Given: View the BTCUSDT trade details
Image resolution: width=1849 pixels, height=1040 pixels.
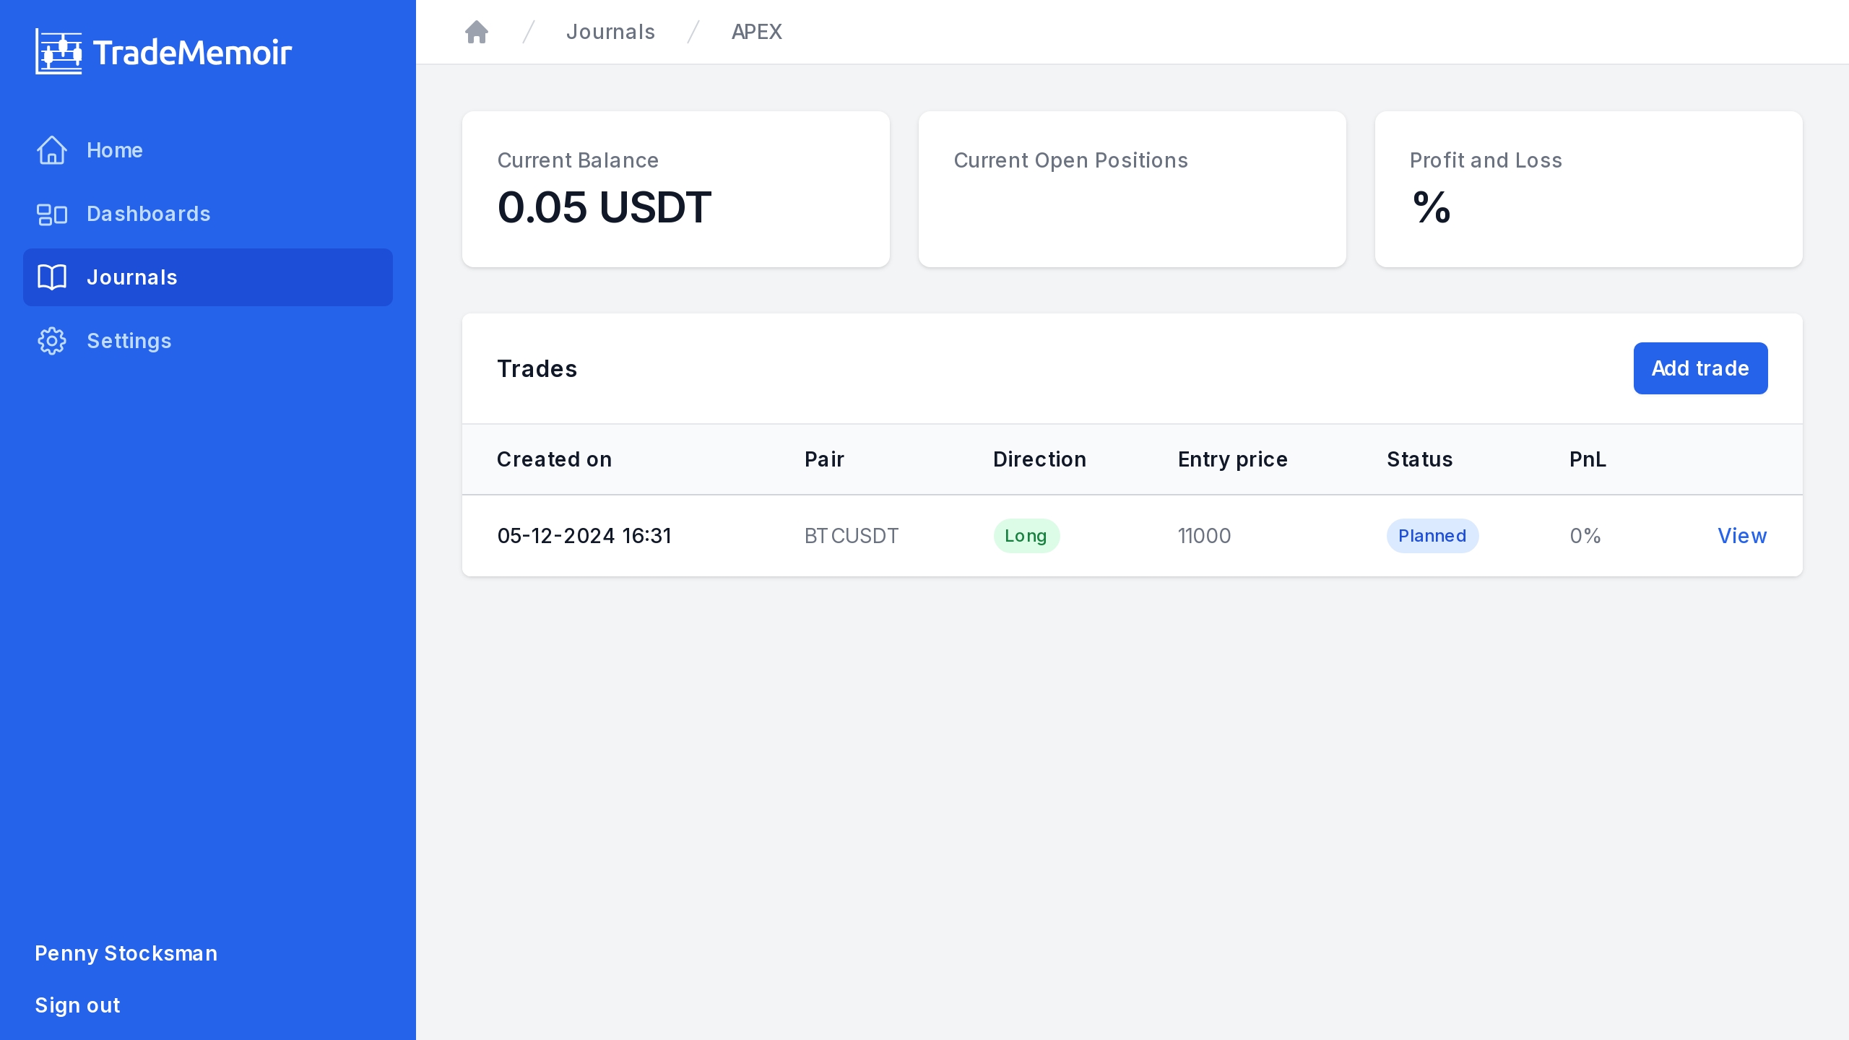Looking at the screenshot, I should (1742, 536).
